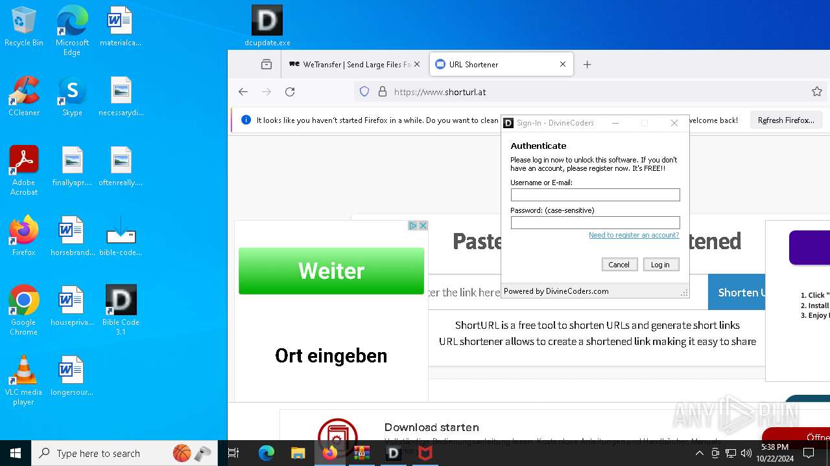Select dcupdate.exe desktop icon

pos(267,27)
